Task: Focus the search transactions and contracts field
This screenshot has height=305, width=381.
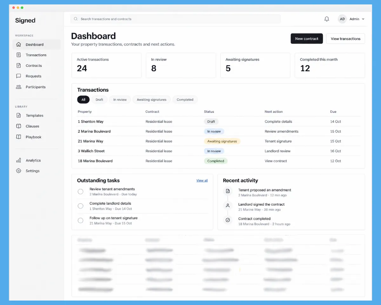Action: point(176,19)
